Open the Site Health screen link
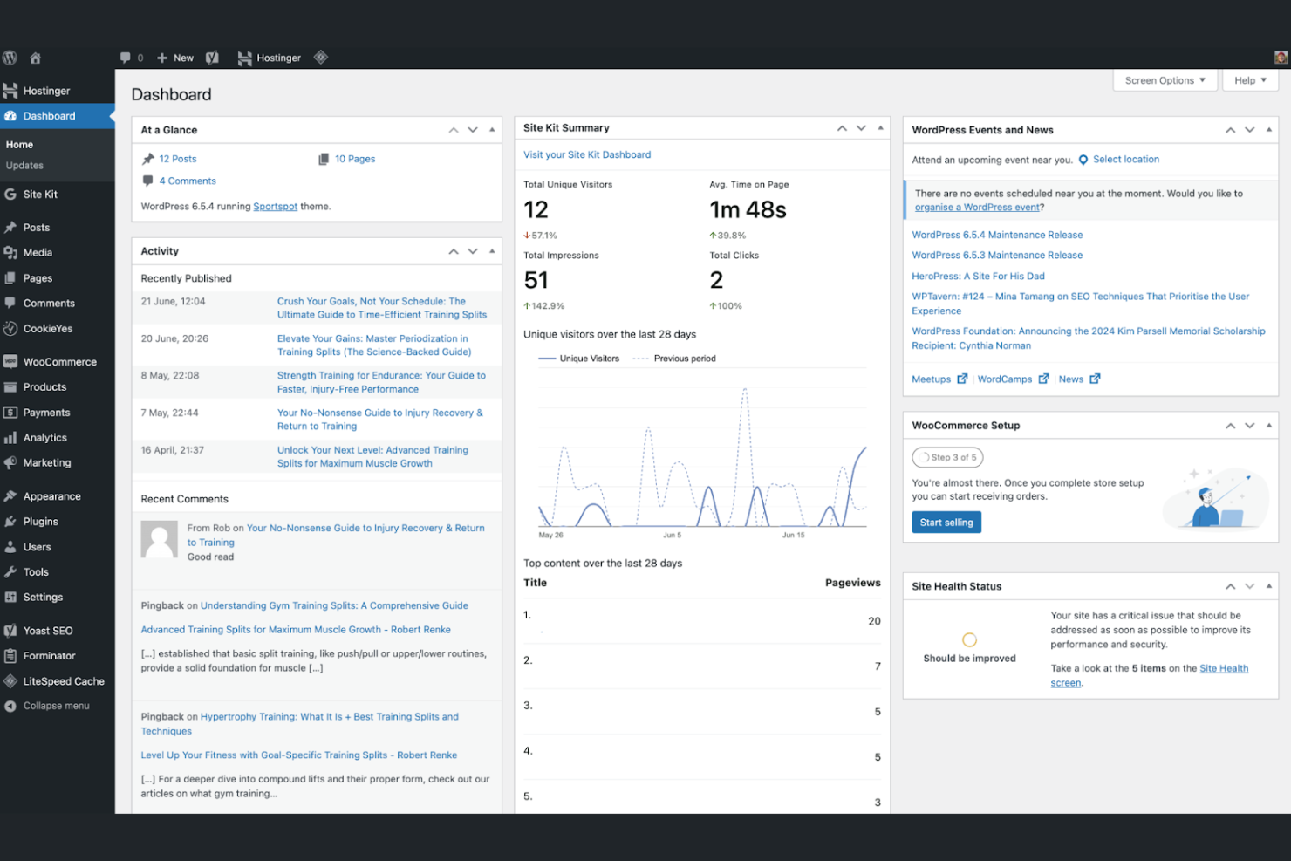The image size is (1291, 861). point(1150,675)
